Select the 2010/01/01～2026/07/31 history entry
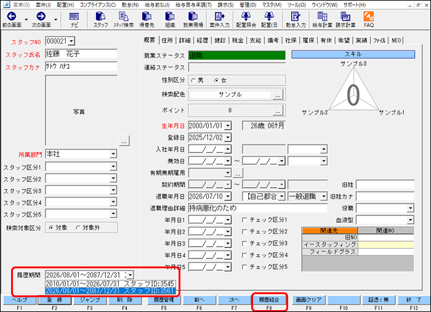431x312 pixels. click(110, 284)
